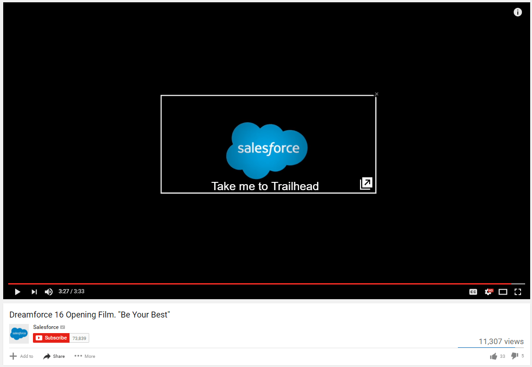Open the video quality settings gear

tap(488, 291)
